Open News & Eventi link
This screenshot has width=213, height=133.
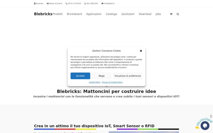click(54, 4)
